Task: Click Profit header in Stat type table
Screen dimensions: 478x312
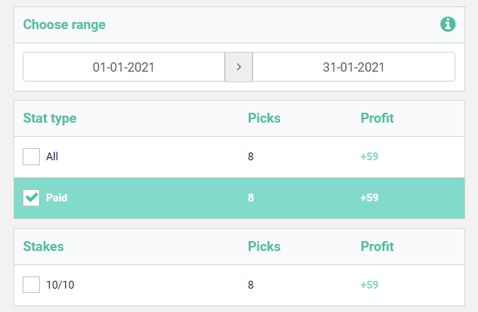Action: [x=377, y=118]
